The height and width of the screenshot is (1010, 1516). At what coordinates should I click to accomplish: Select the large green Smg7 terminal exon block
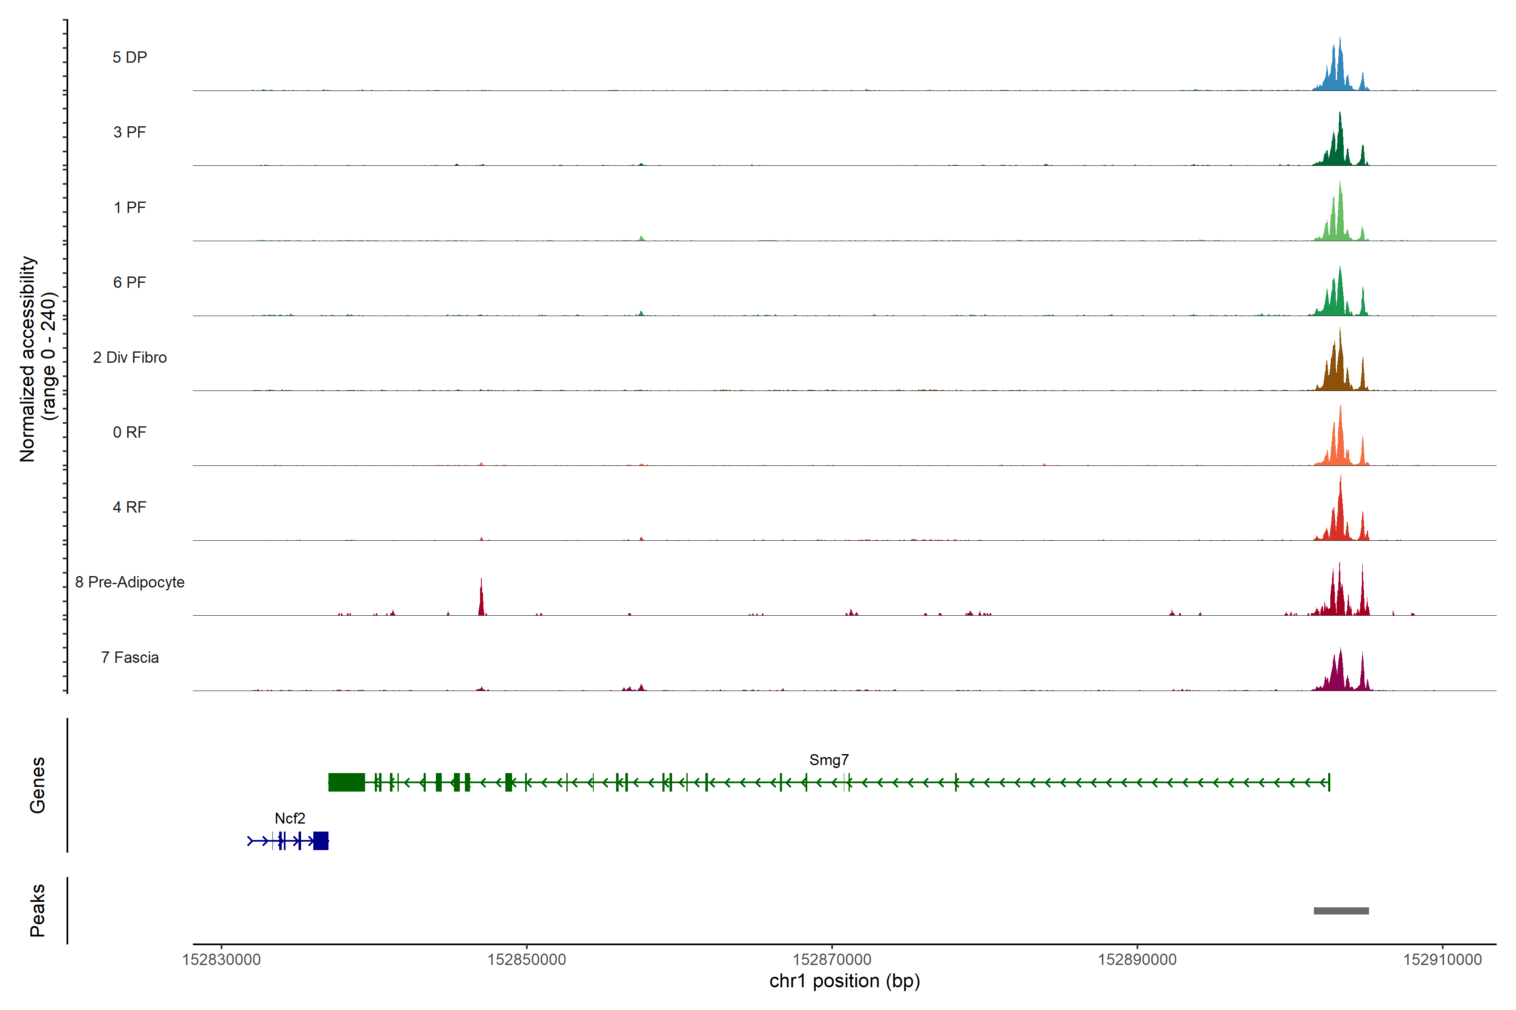[x=346, y=782]
